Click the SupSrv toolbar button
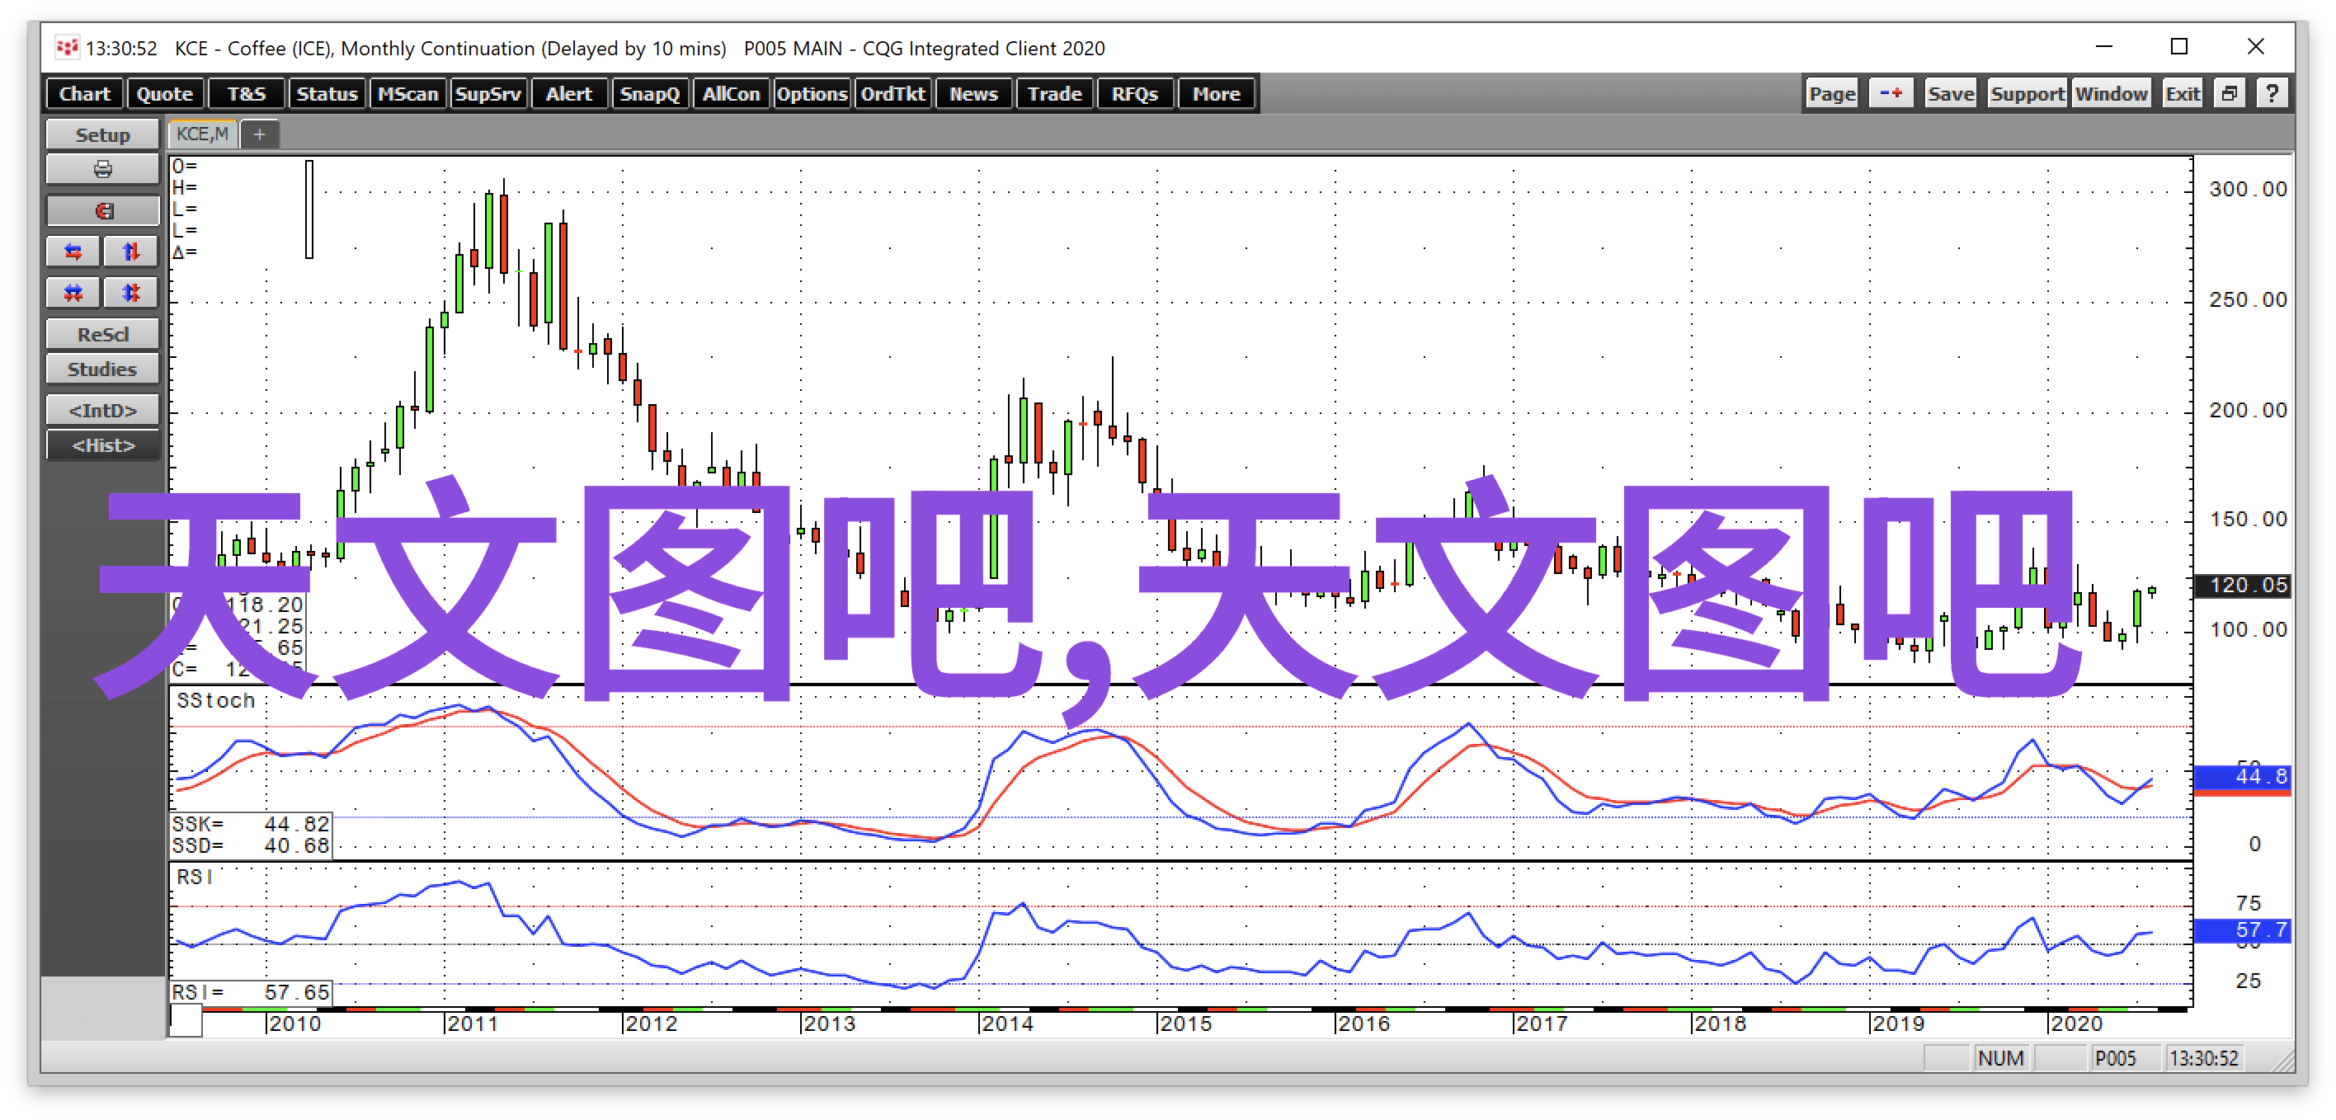 [x=487, y=93]
